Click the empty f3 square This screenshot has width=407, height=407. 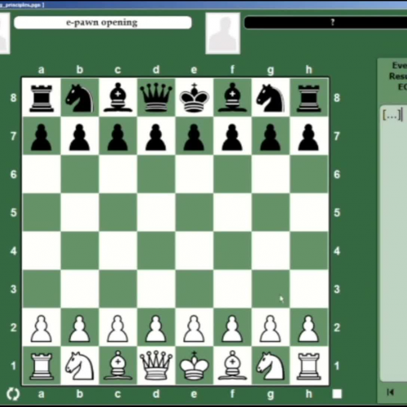click(233, 289)
